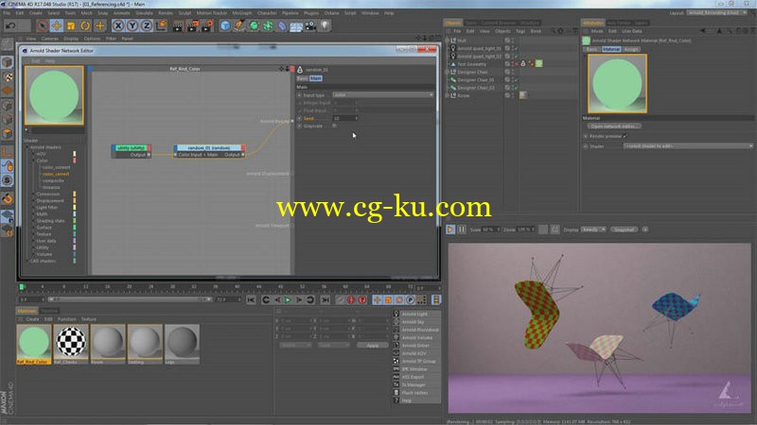Open the Plugins menu

pyautogui.click(x=311, y=13)
